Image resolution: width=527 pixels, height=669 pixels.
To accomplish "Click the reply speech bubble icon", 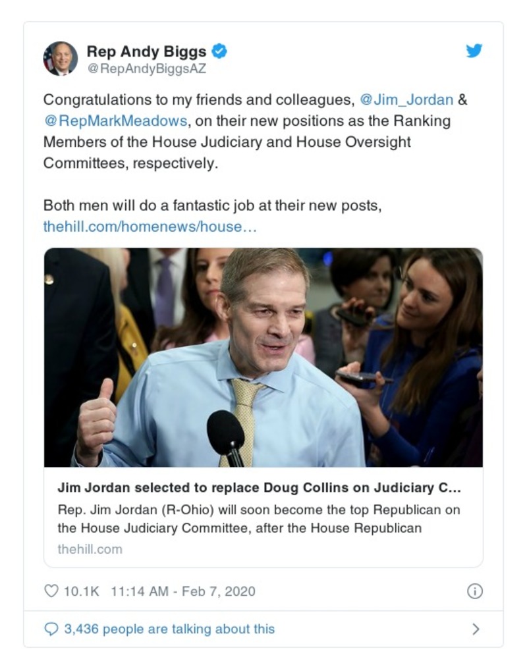I will coord(51,629).
